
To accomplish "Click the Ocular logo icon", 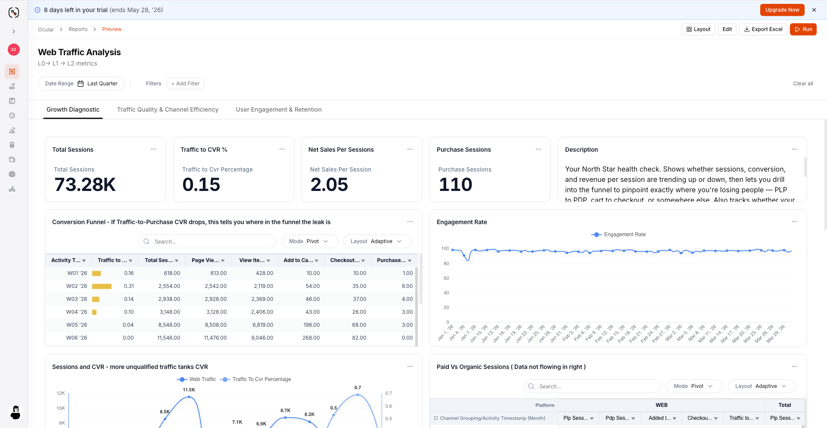I will pos(14,12).
